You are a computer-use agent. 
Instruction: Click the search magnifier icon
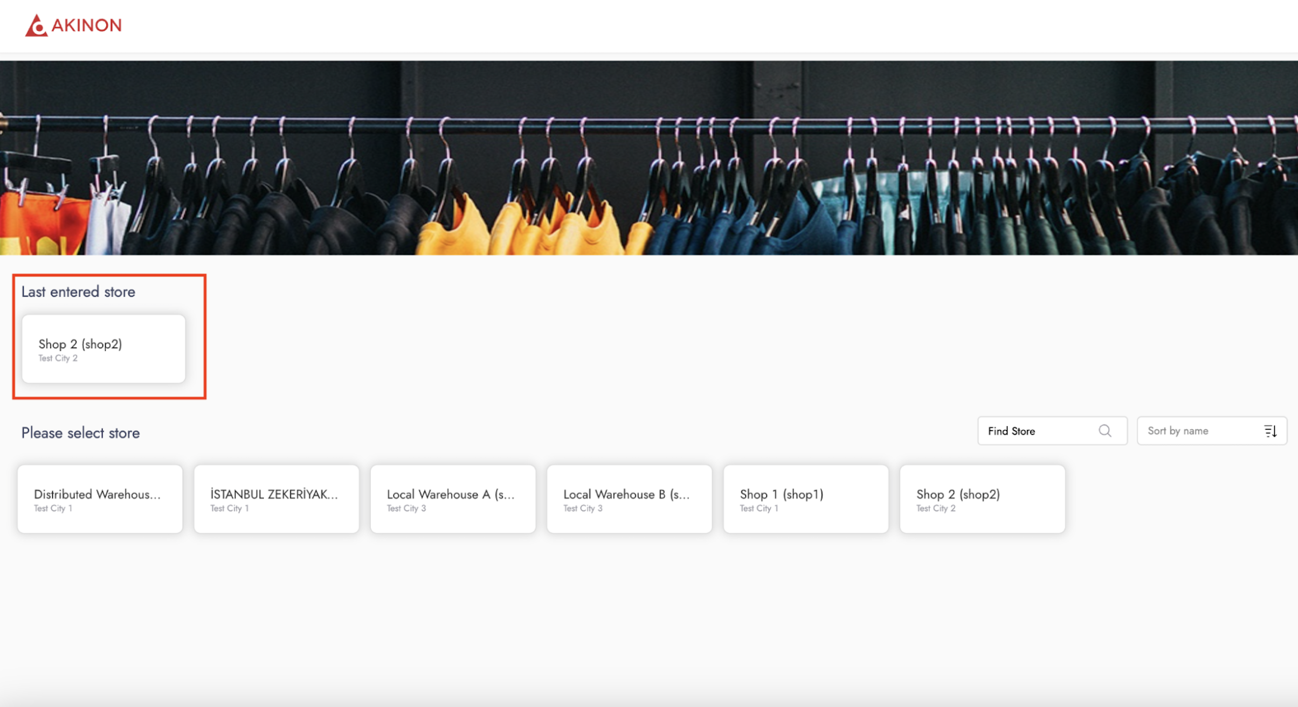[x=1104, y=431]
